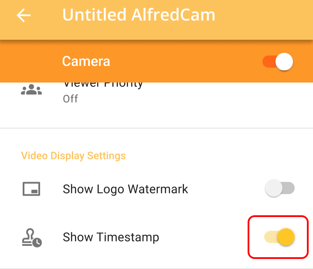The width and height of the screenshot is (313, 269).
Task: Click the Logo Watermark picture-in-picture icon
Action: pyautogui.click(x=31, y=189)
